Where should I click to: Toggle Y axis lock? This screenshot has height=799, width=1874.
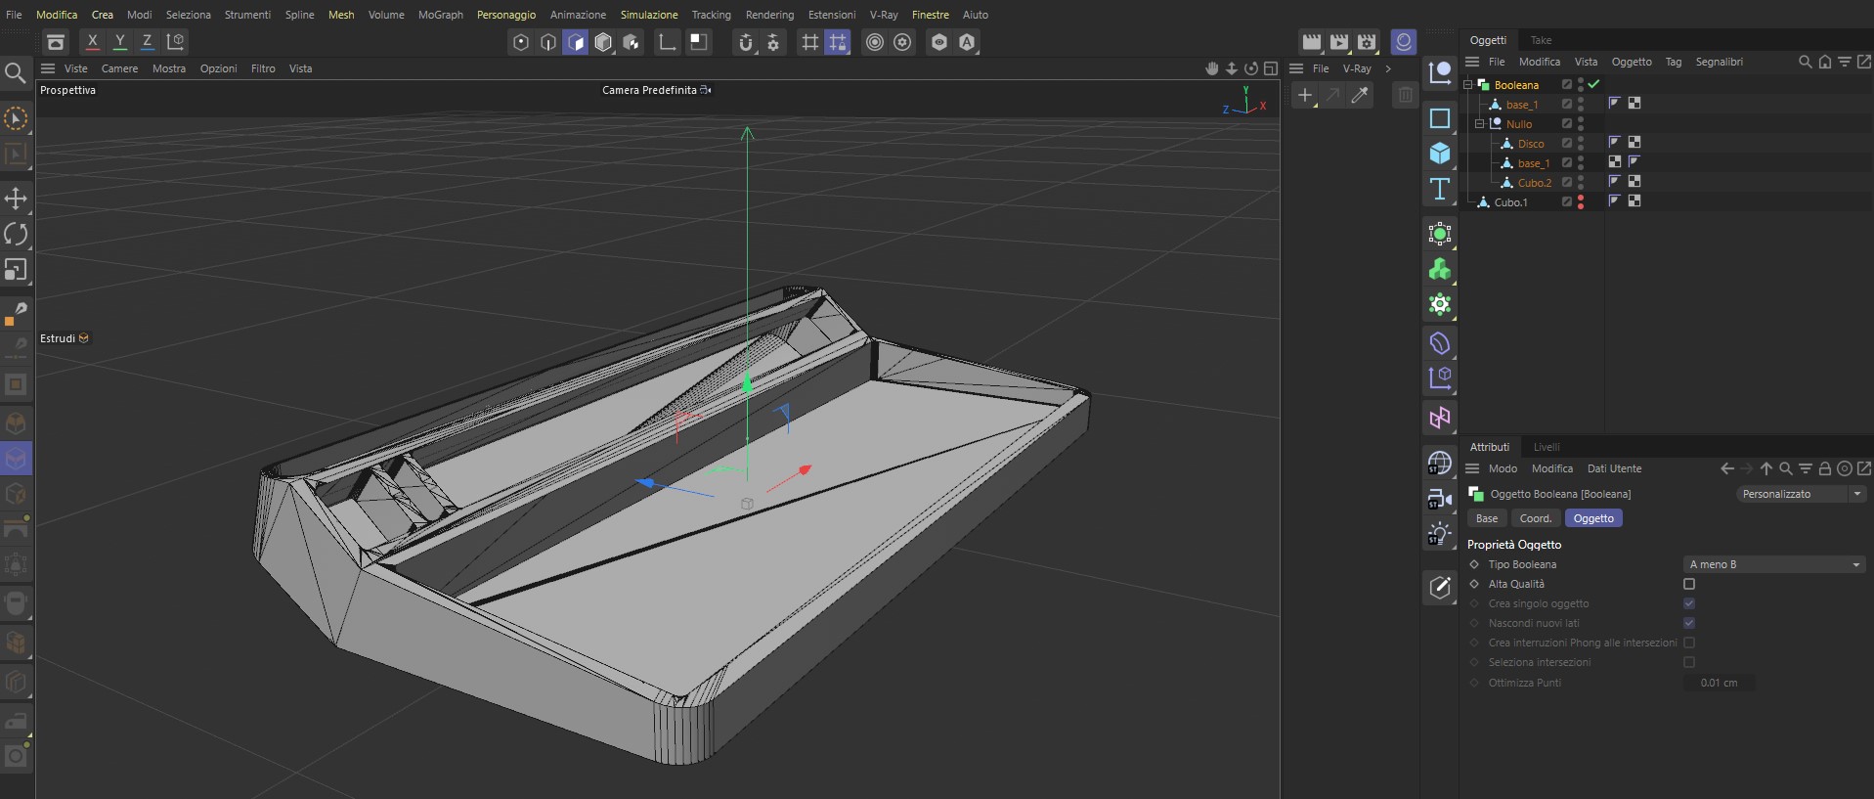click(119, 42)
